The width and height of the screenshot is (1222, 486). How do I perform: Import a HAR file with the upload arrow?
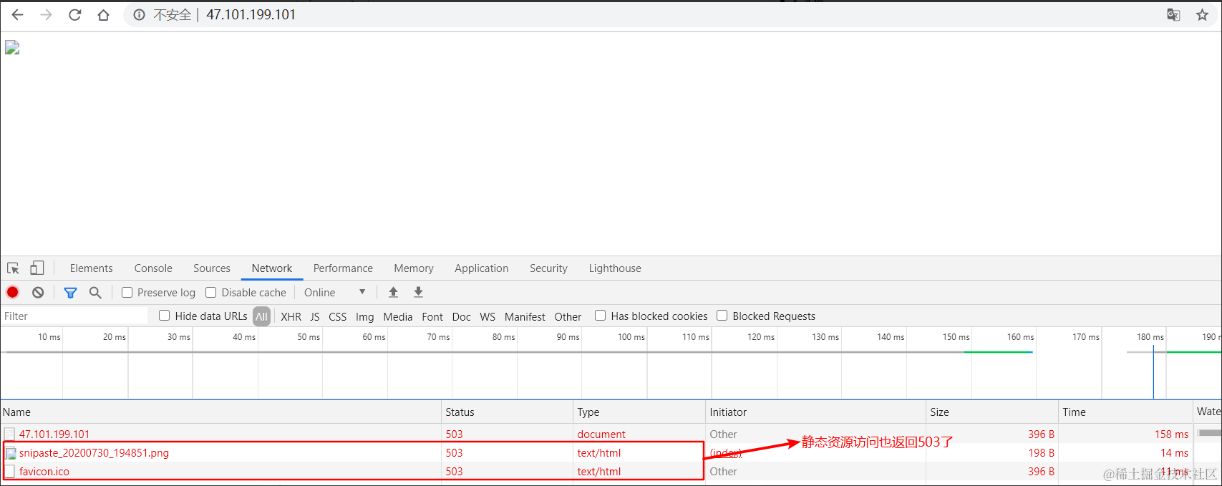[393, 292]
